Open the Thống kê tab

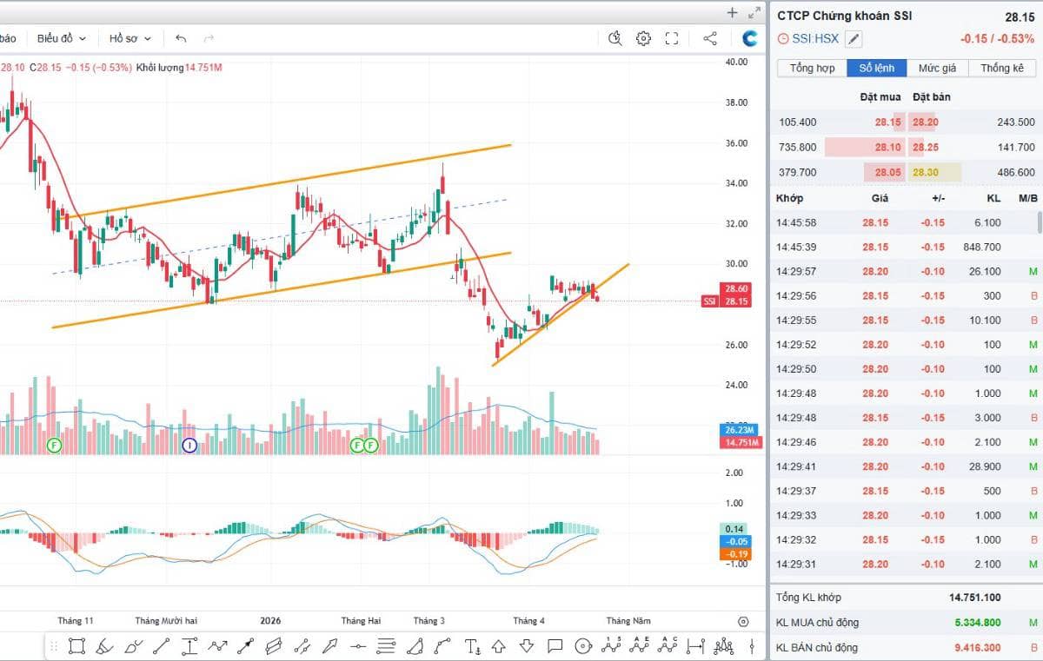click(1001, 68)
